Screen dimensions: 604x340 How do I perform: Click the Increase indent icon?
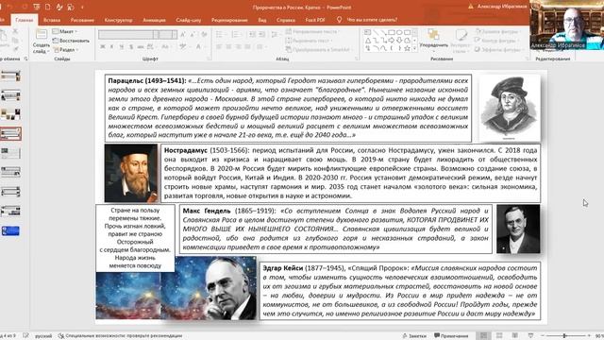click(x=262, y=35)
